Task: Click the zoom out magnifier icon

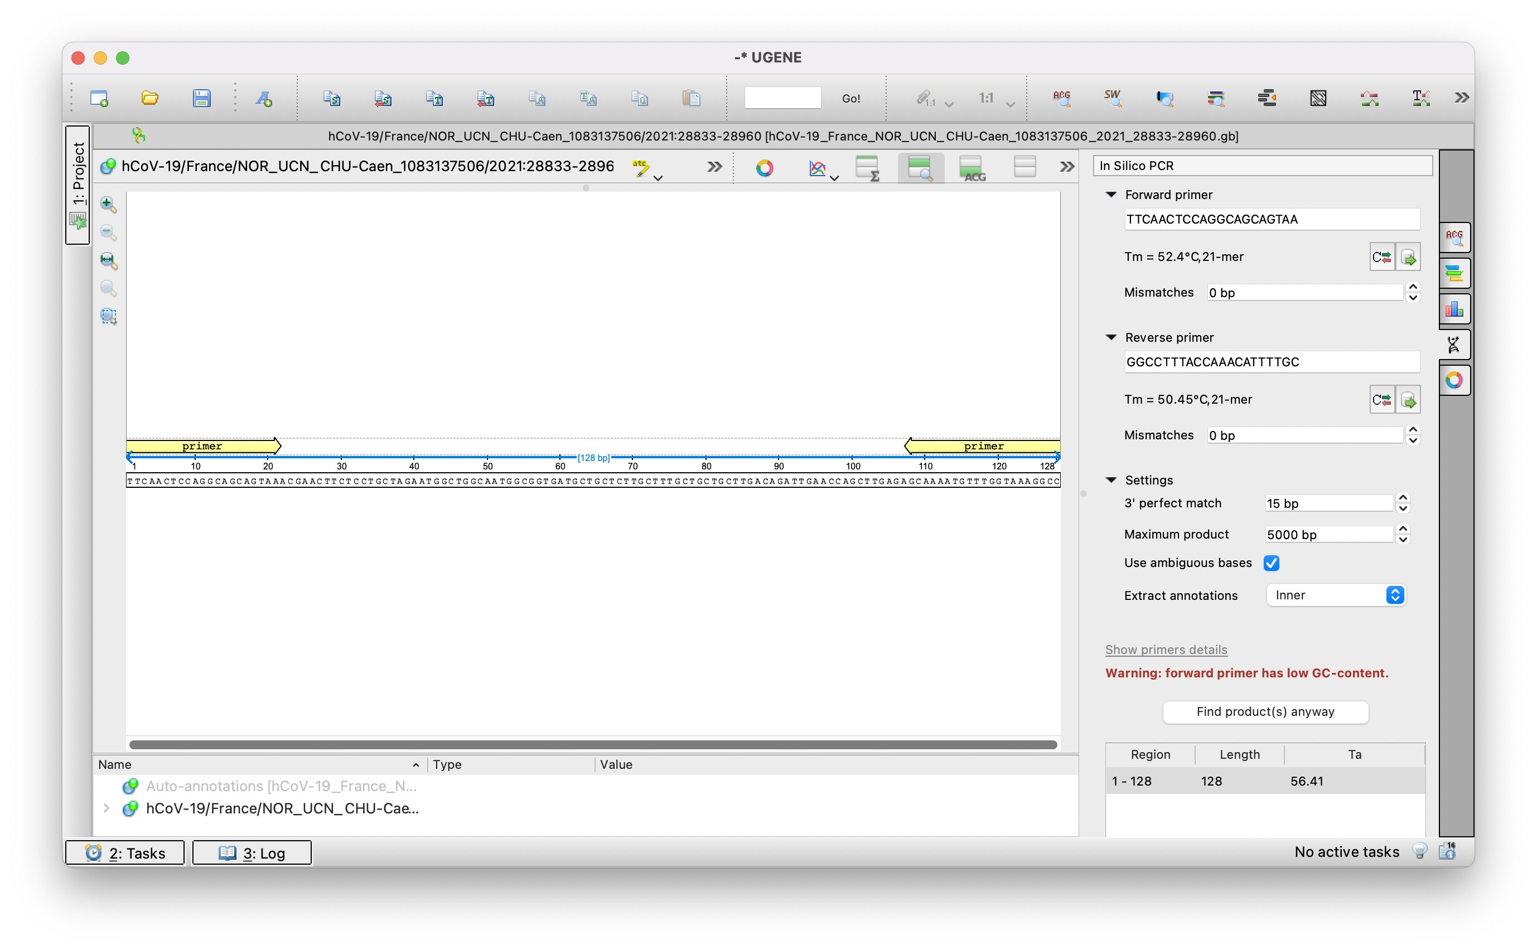Action: point(108,232)
